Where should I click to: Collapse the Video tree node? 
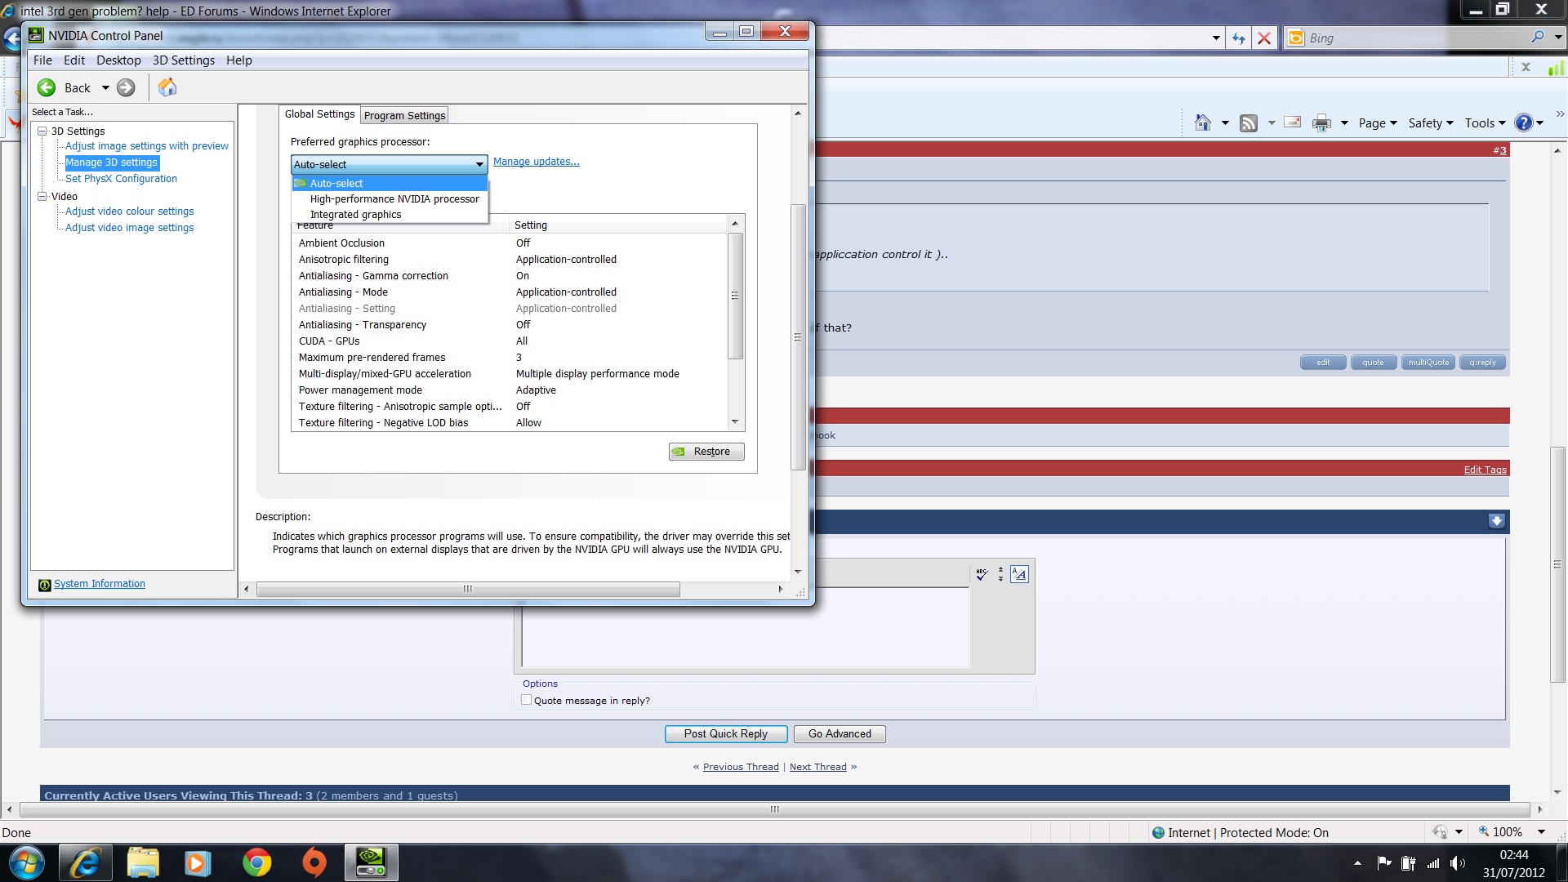click(42, 196)
